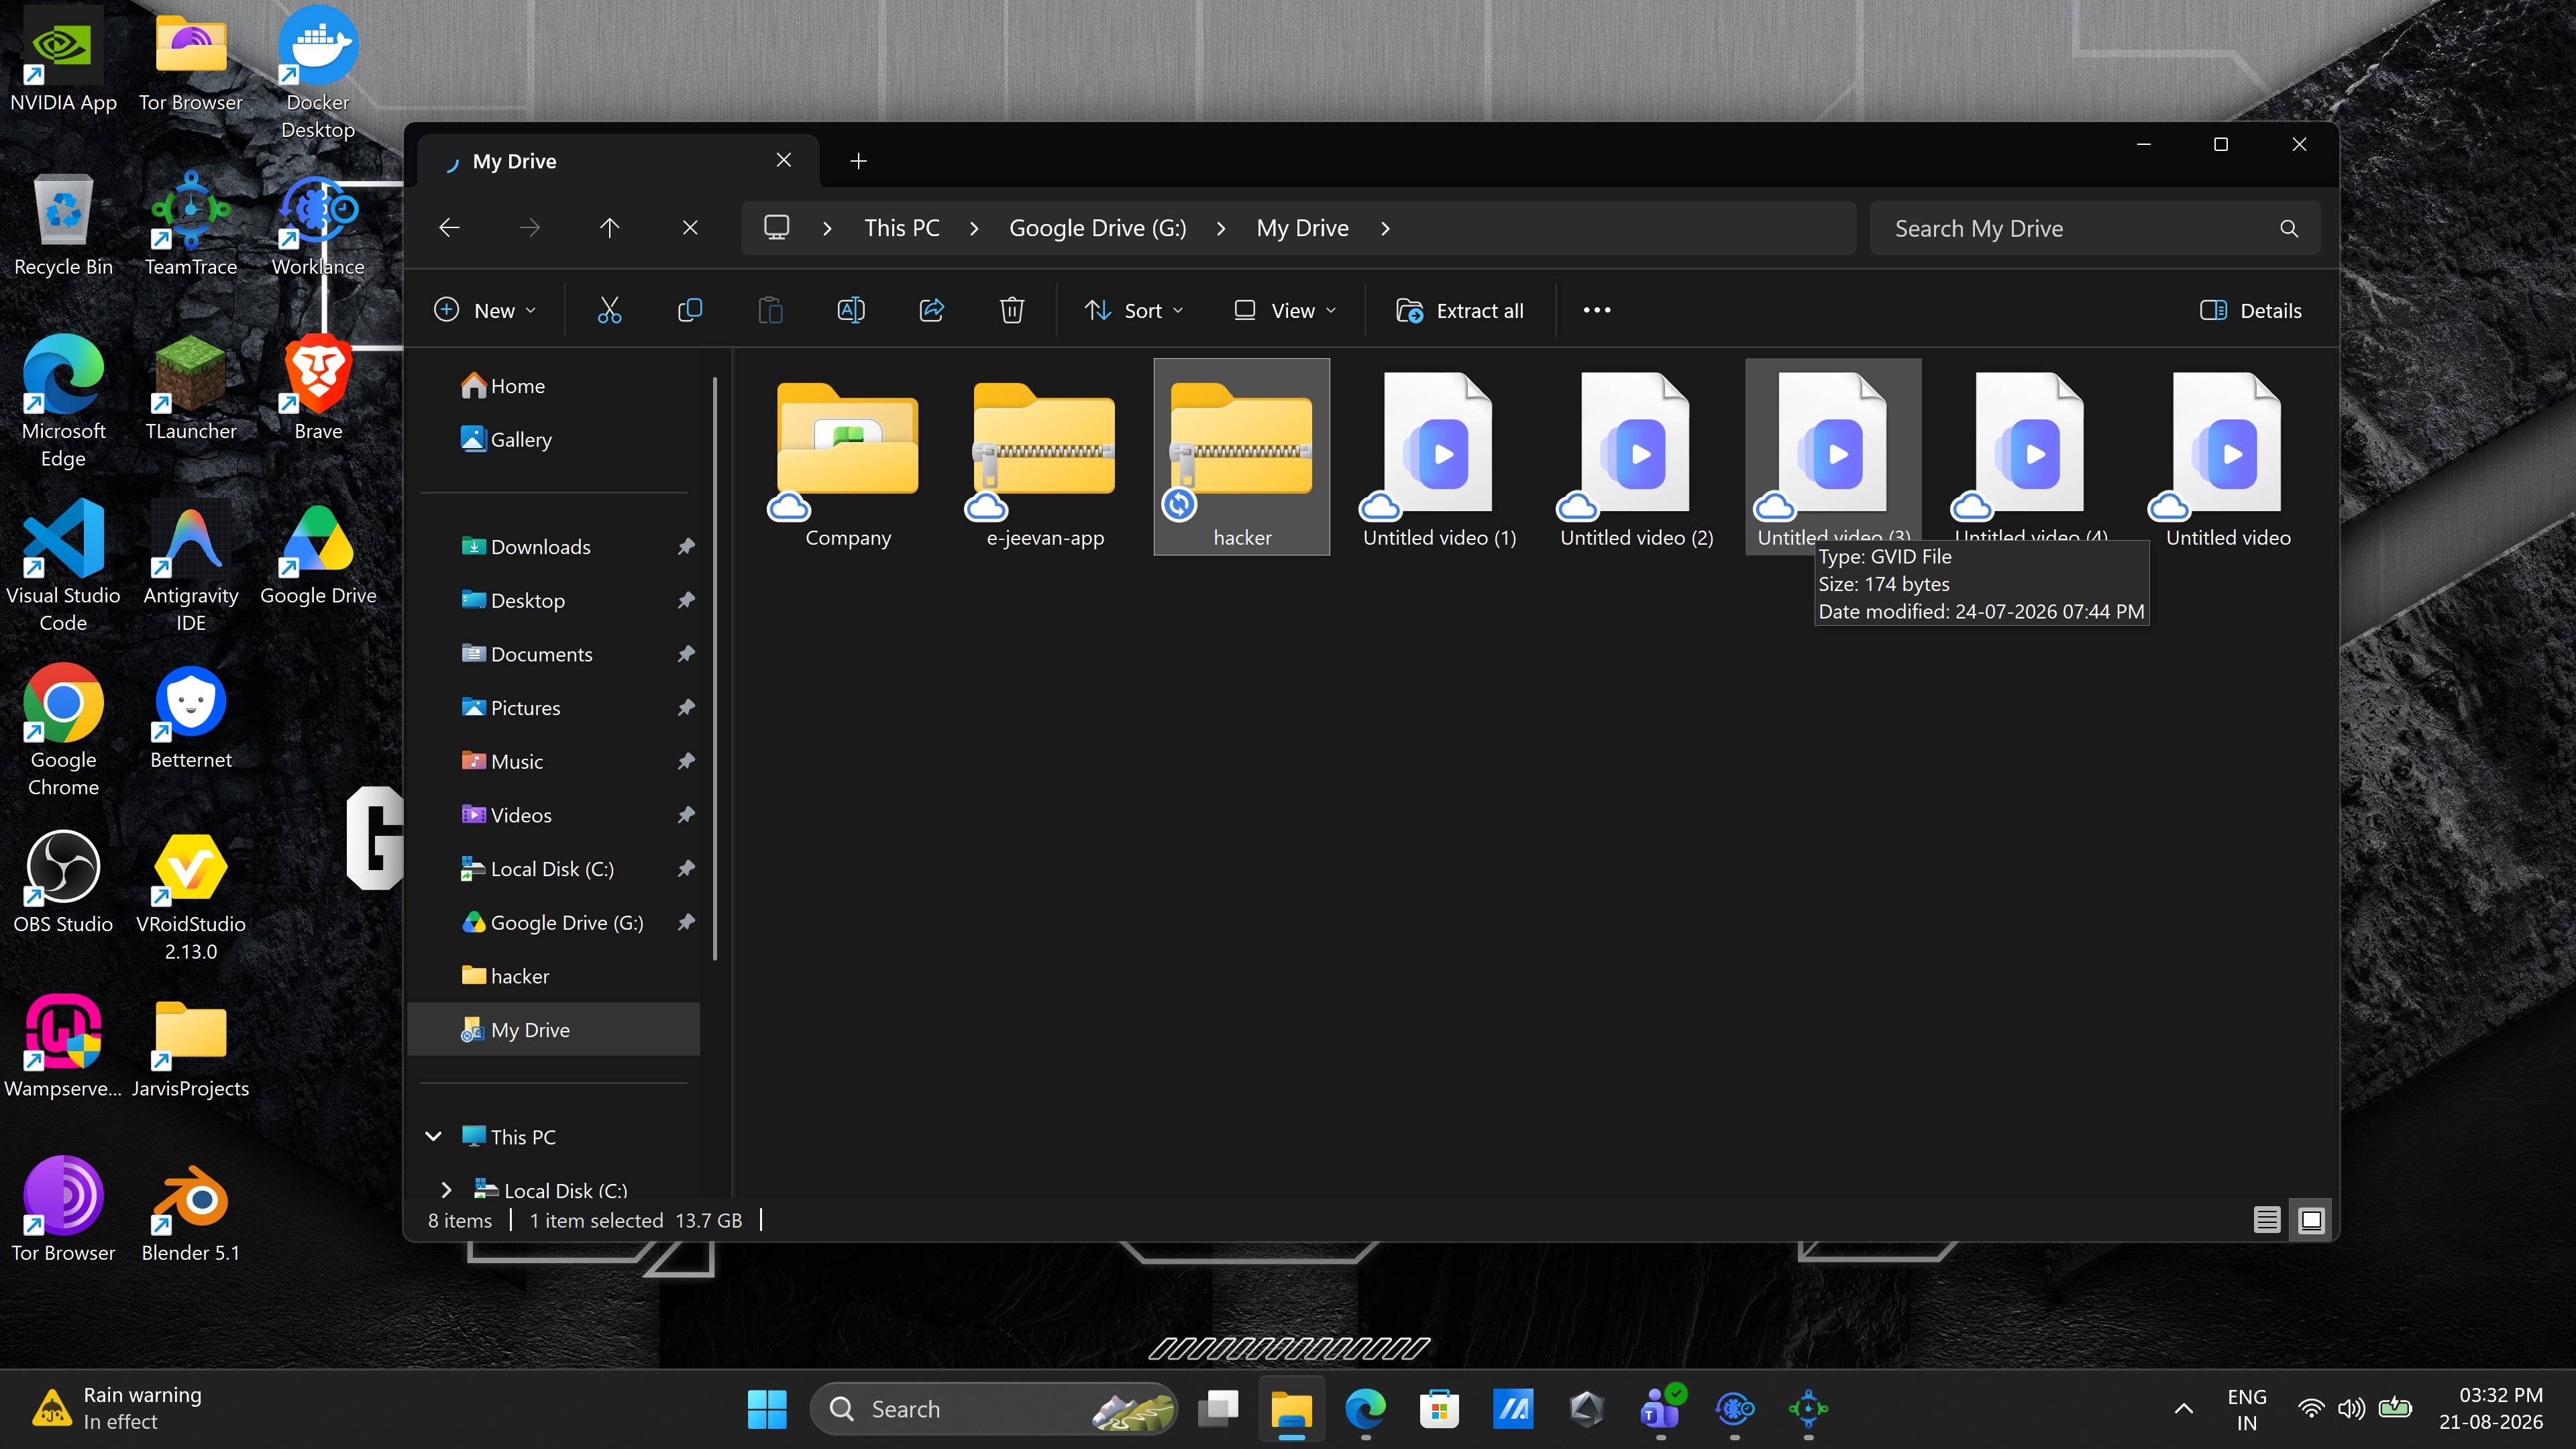The height and width of the screenshot is (1449, 2576).
Task: Open the Sort dropdown
Action: [1135, 310]
